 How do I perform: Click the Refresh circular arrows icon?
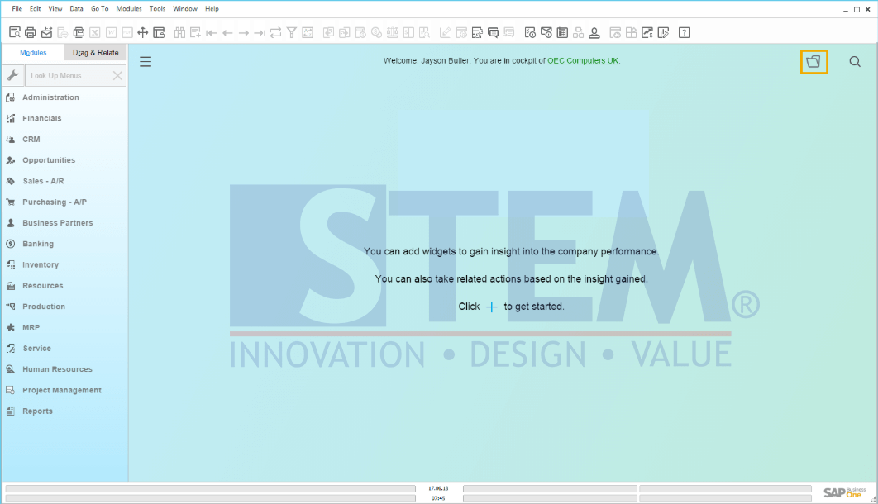coord(275,32)
